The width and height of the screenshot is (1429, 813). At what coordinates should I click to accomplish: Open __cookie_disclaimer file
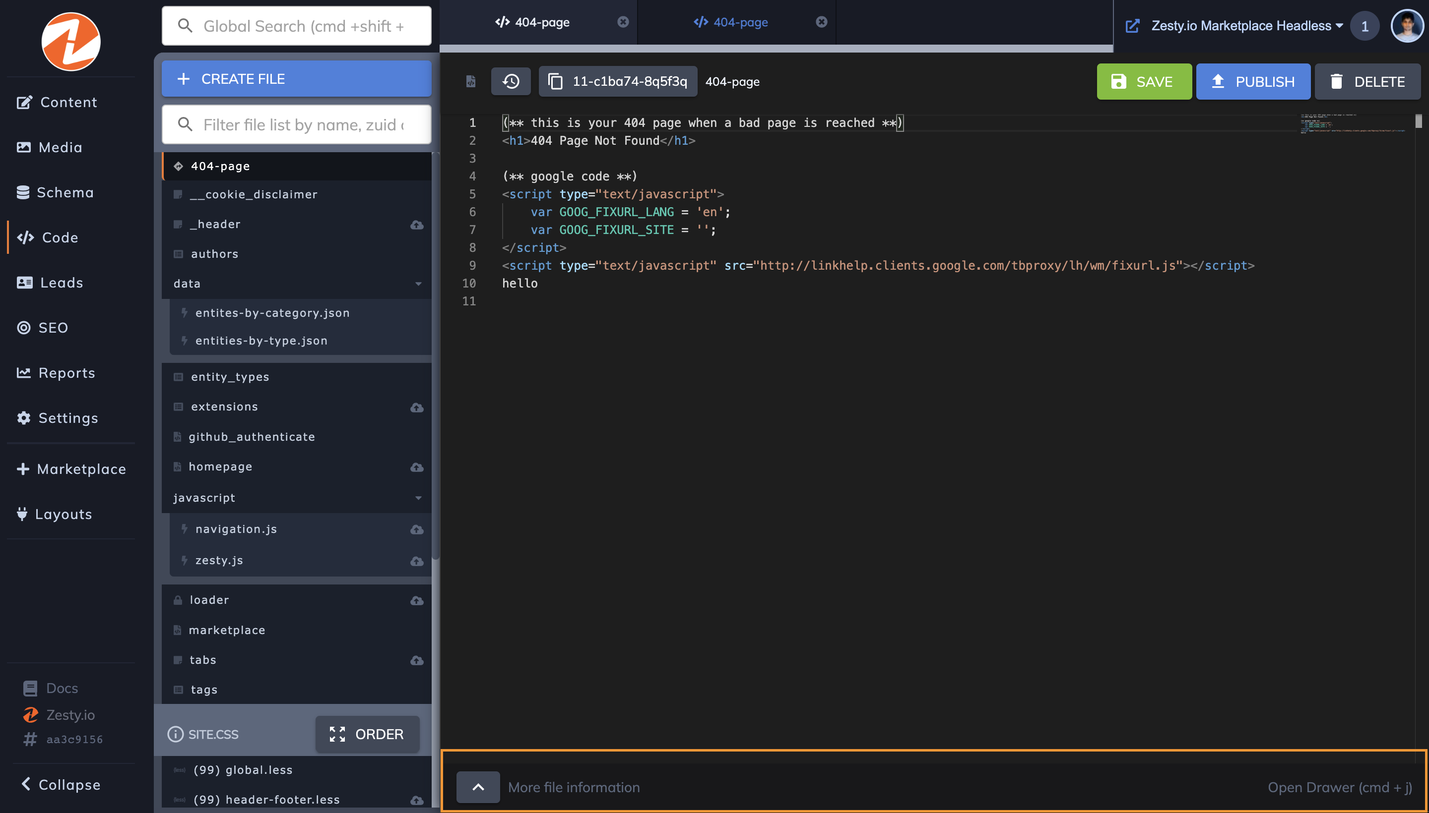[296, 194]
